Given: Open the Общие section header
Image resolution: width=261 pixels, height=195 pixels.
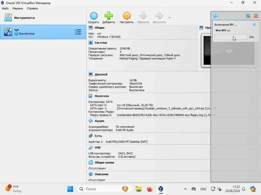Looking at the screenshot, I should [100, 28].
